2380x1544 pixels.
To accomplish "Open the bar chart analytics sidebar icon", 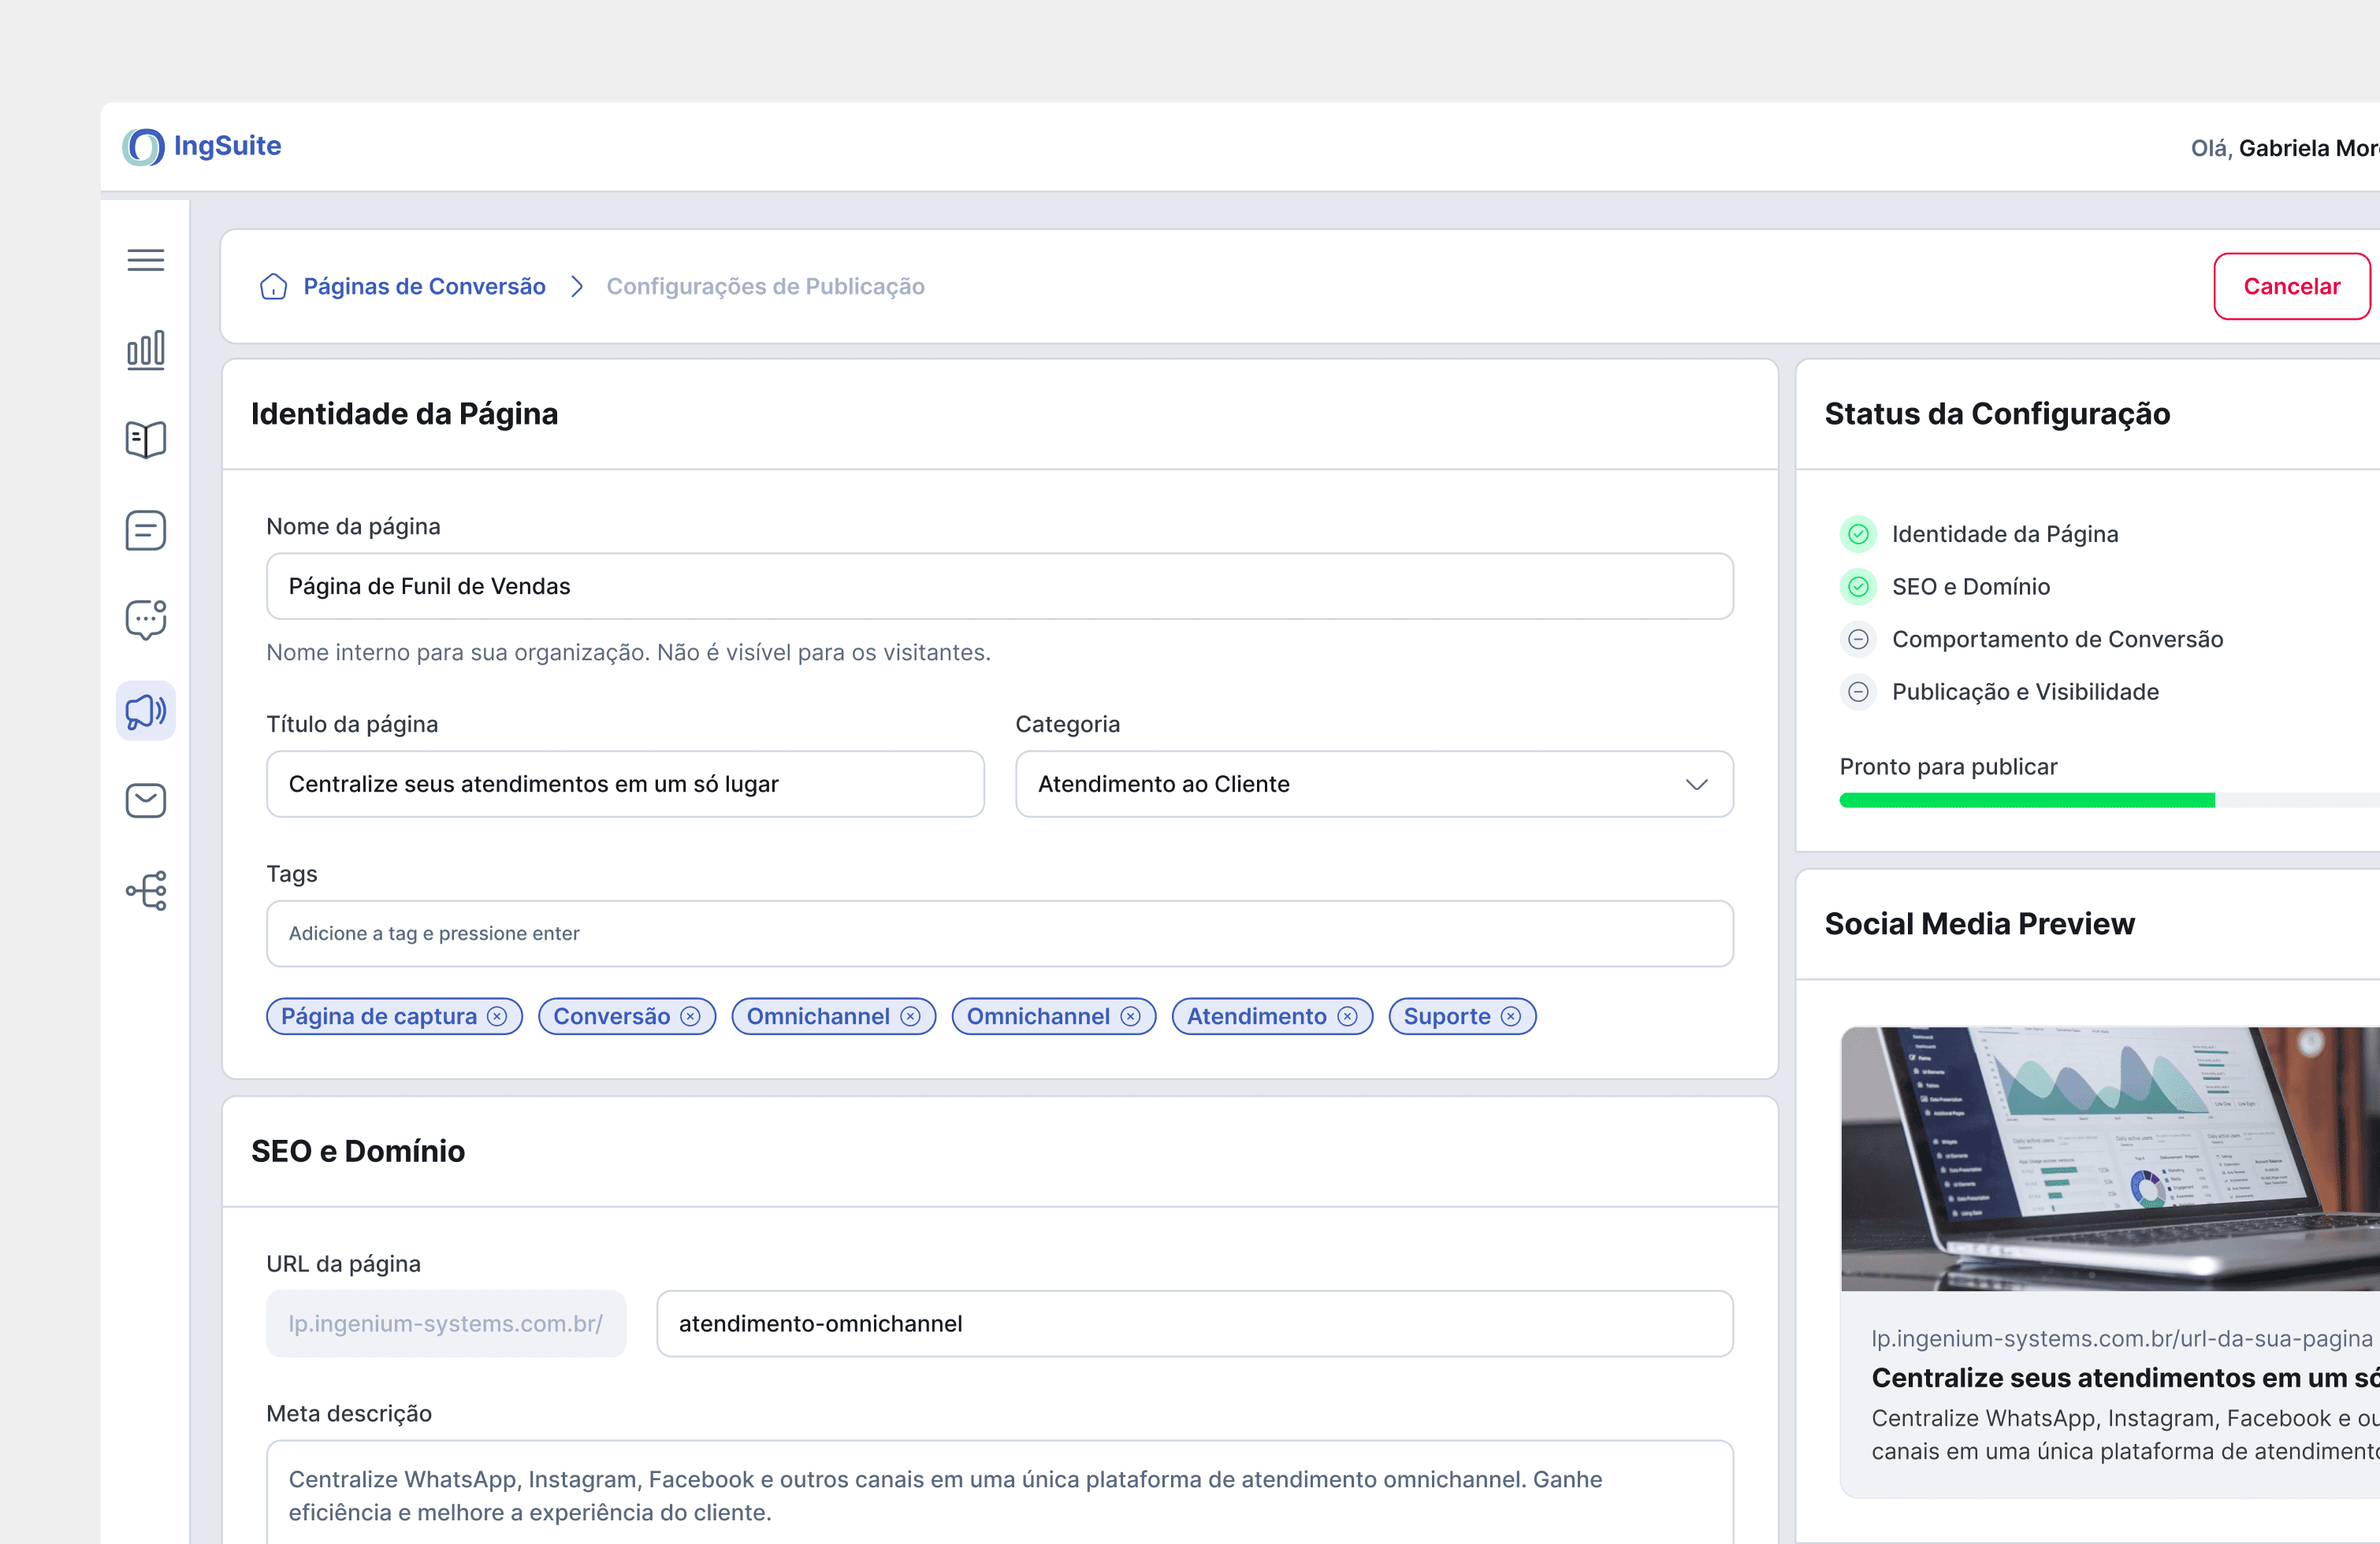I will 146,350.
